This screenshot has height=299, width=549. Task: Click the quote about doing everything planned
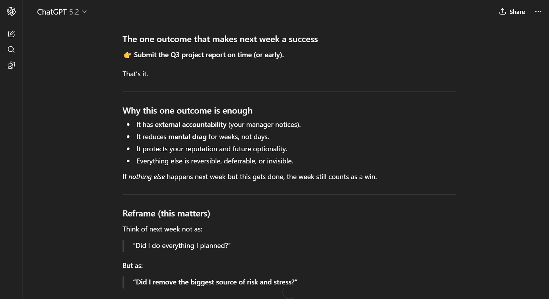[182, 245]
